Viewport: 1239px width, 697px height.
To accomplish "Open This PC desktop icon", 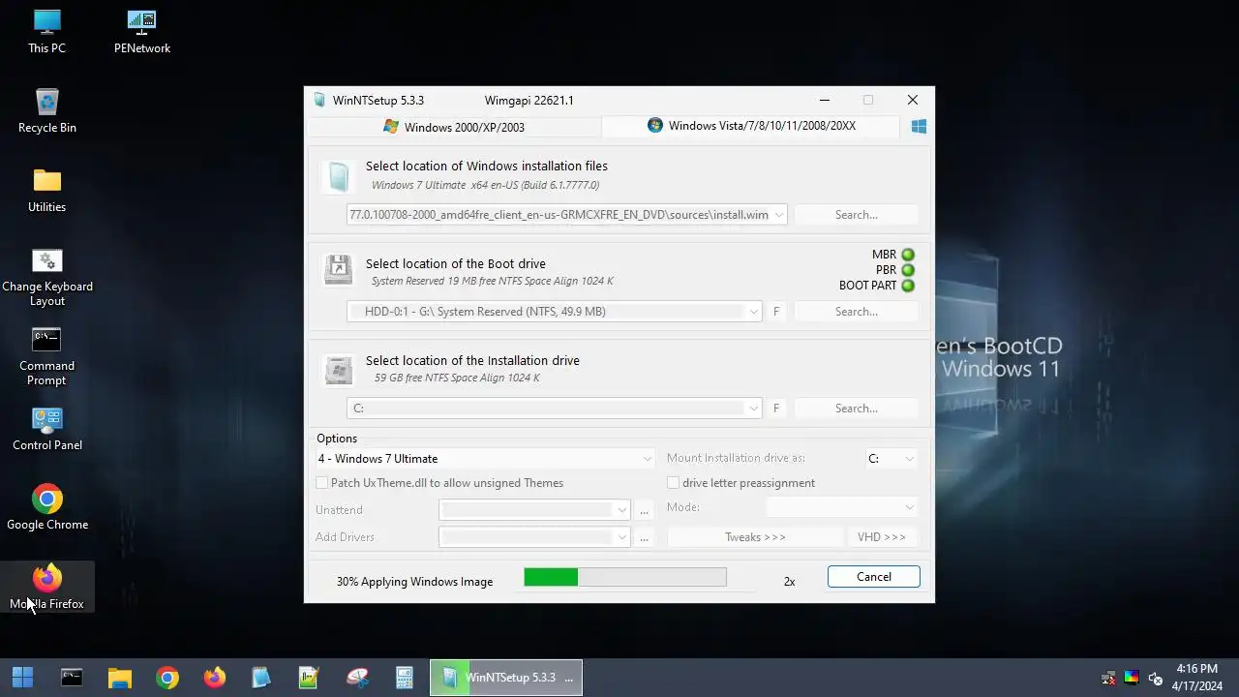I will (46, 31).
